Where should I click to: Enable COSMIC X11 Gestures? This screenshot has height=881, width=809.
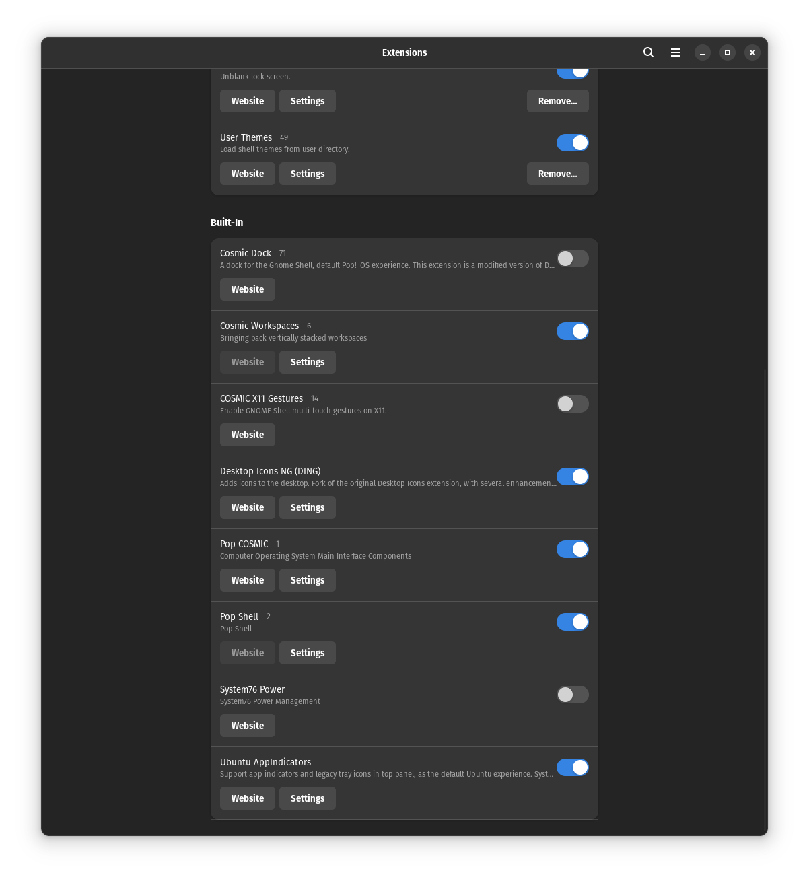click(572, 404)
